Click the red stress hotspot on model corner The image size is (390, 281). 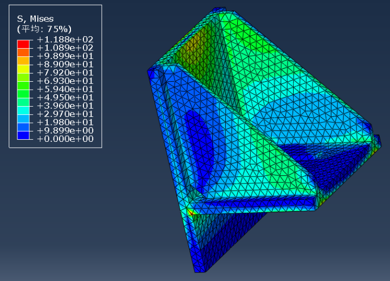[x=190, y=213]
